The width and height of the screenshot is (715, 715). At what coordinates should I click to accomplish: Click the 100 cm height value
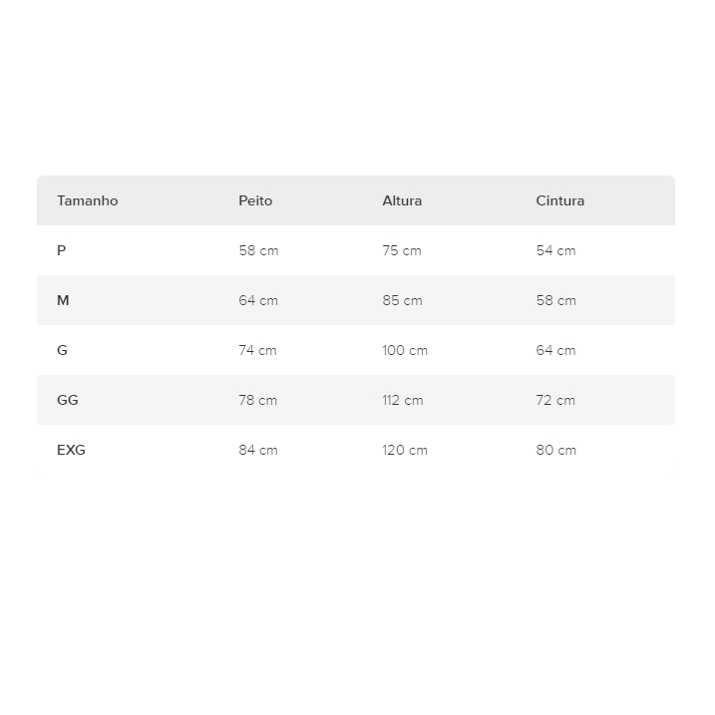point(405,350)
